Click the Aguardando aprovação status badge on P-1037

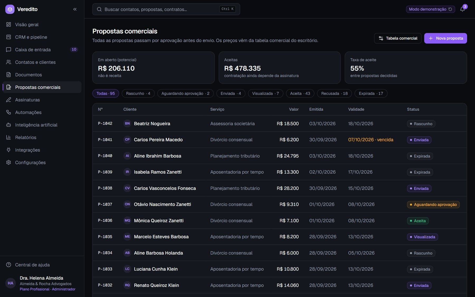pyautogui.click(x=433, y=205)
